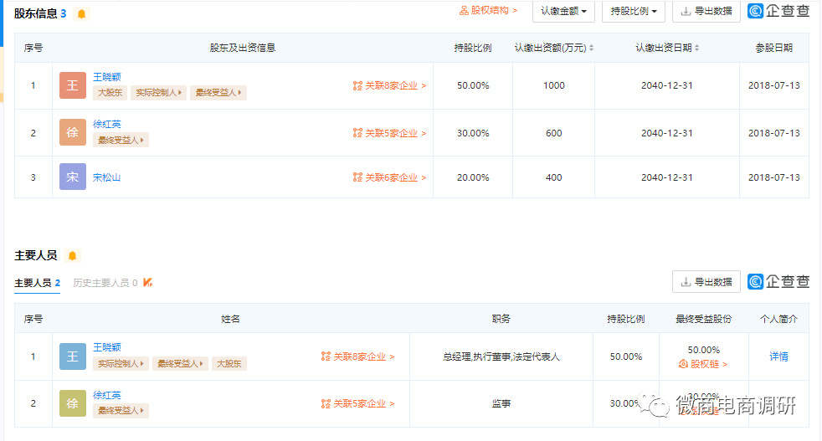Click the bell icon next to 股东信息
Screen dimensions: 822x441
point(82,14)
